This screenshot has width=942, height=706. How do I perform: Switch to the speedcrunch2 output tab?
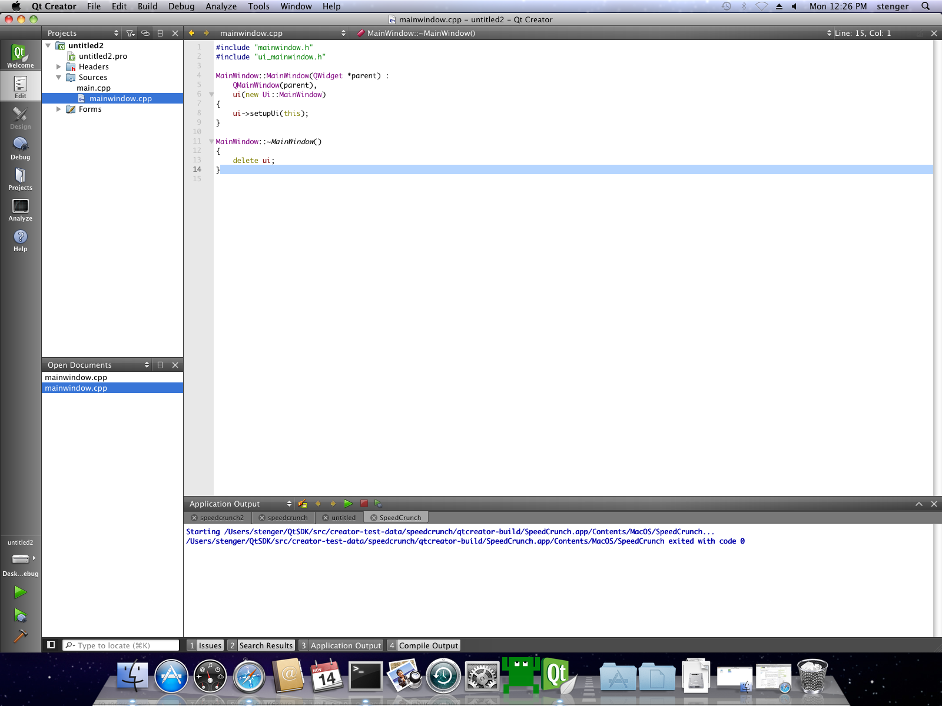coord(221,518)
